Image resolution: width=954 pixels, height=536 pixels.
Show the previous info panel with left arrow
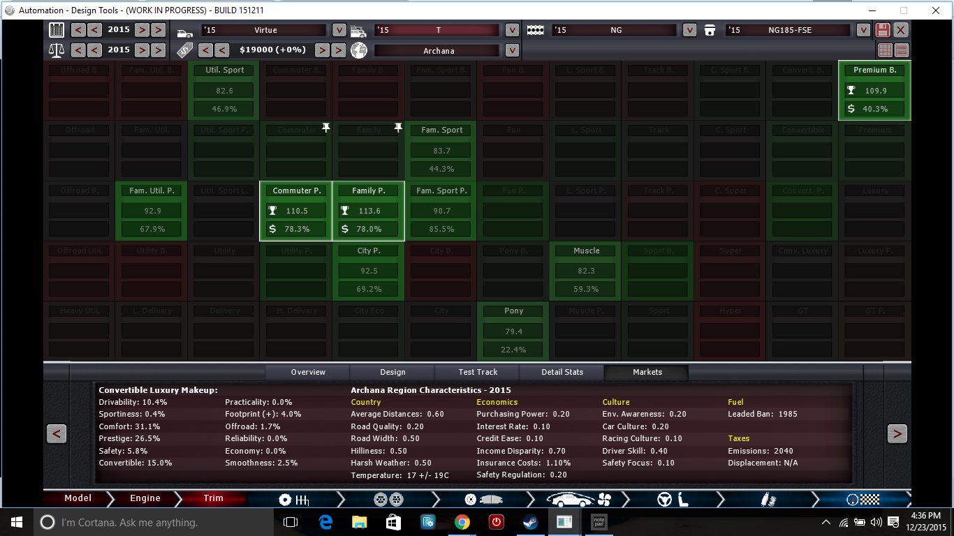[57, 433]
